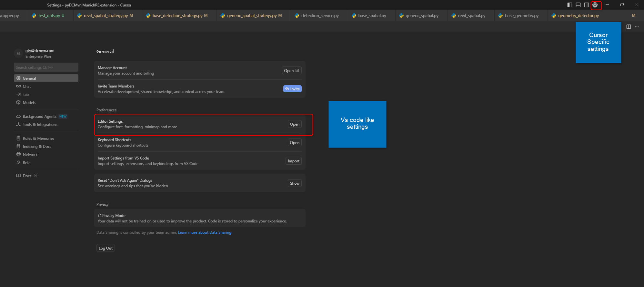Viewport: 644px width, 287px height.
Task: Select Rules & Memories section
Action: tap(38, 138)
